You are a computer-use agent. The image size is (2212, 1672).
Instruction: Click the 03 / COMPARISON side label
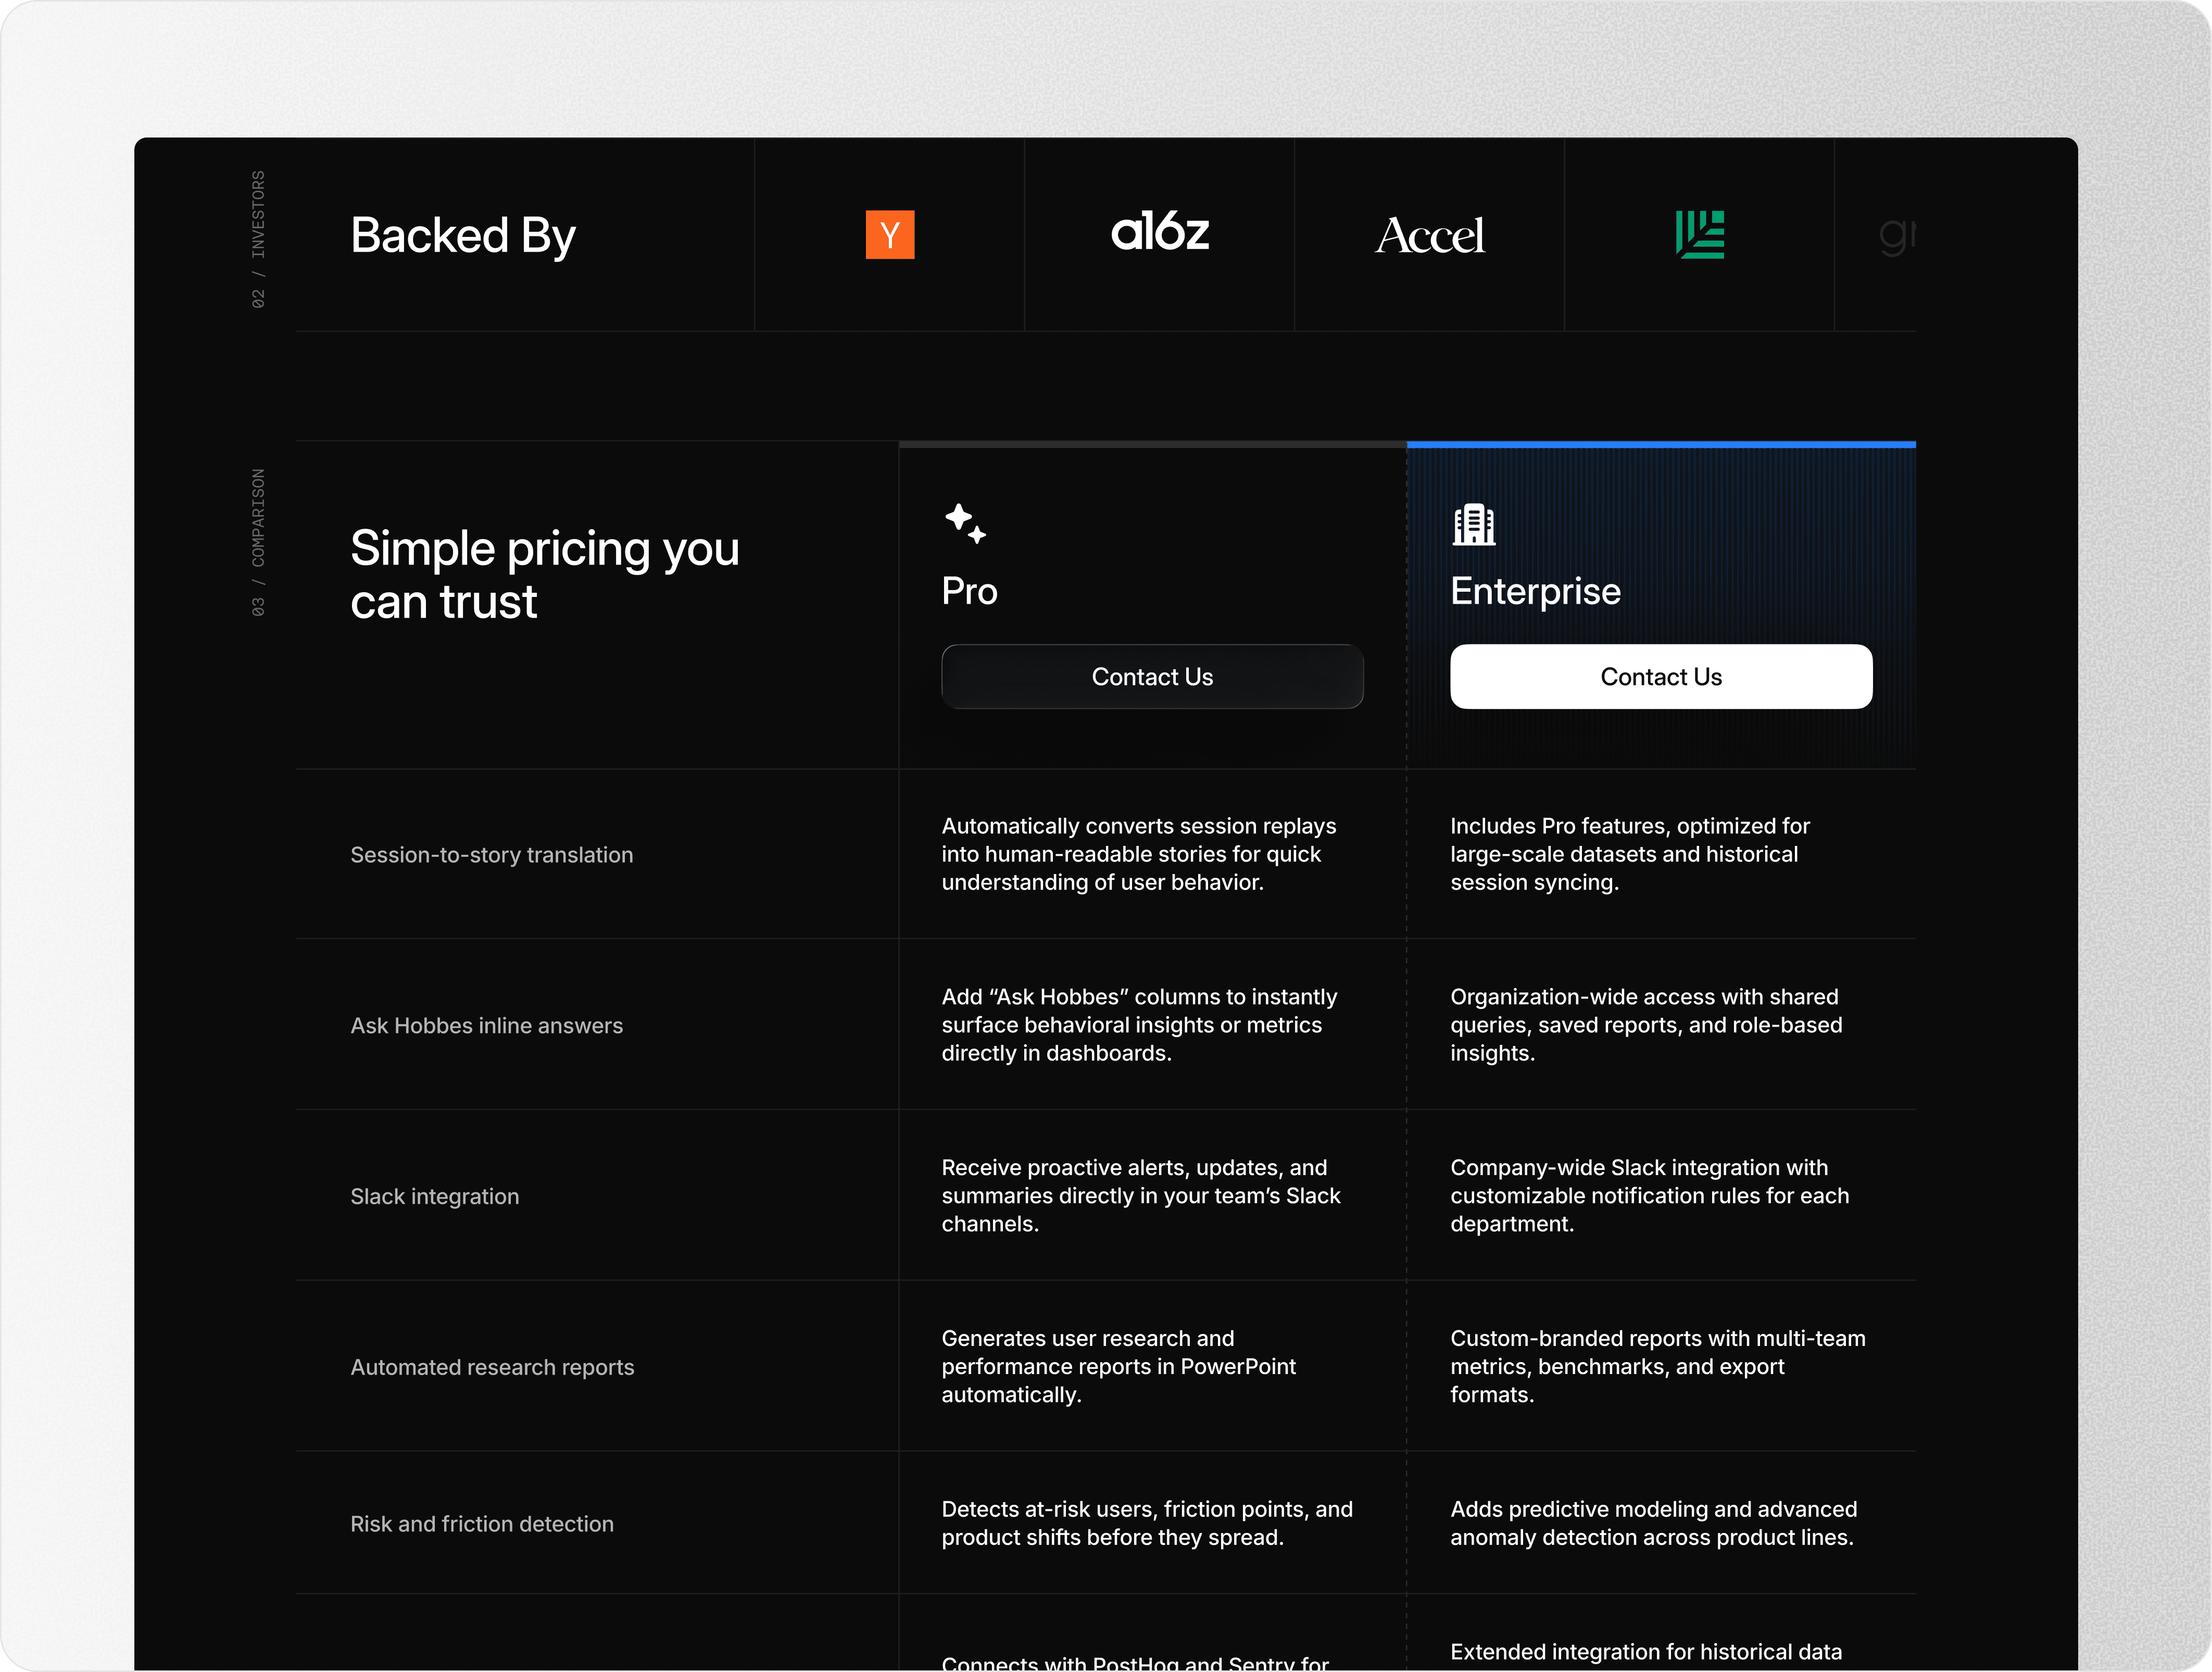pos(258,542)
